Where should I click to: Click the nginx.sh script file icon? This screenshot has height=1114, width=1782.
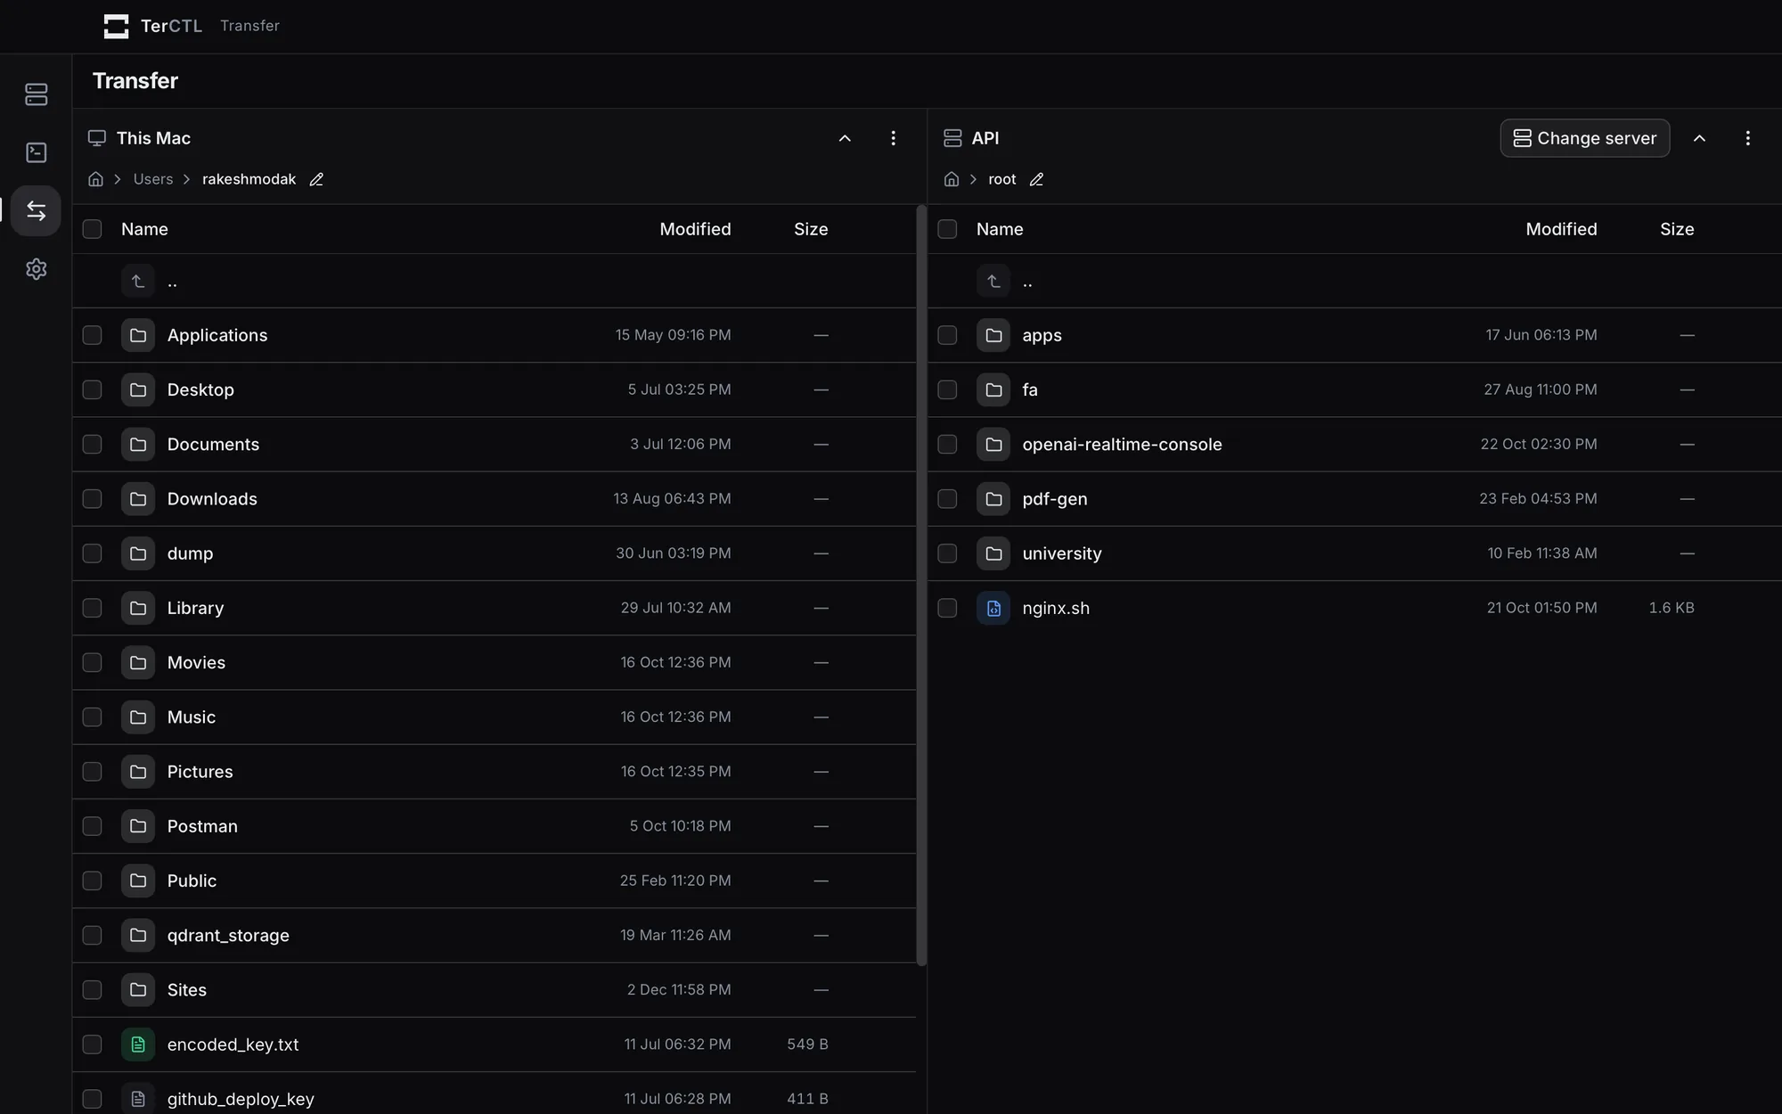(x=993, y=608)
